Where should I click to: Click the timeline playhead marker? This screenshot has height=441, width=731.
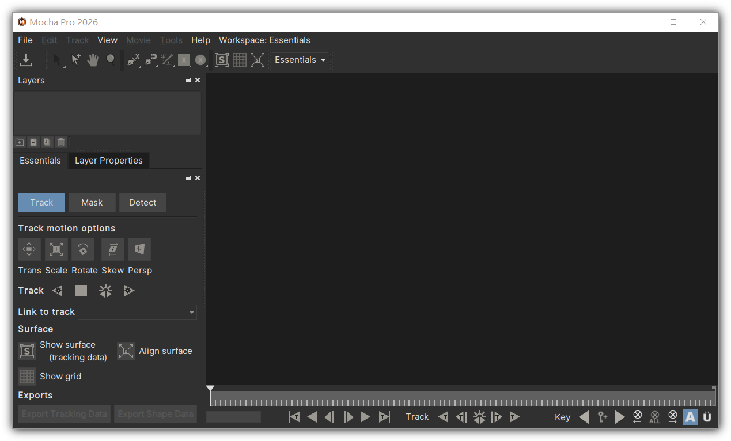pyautogui.click(x=210, y=389)
